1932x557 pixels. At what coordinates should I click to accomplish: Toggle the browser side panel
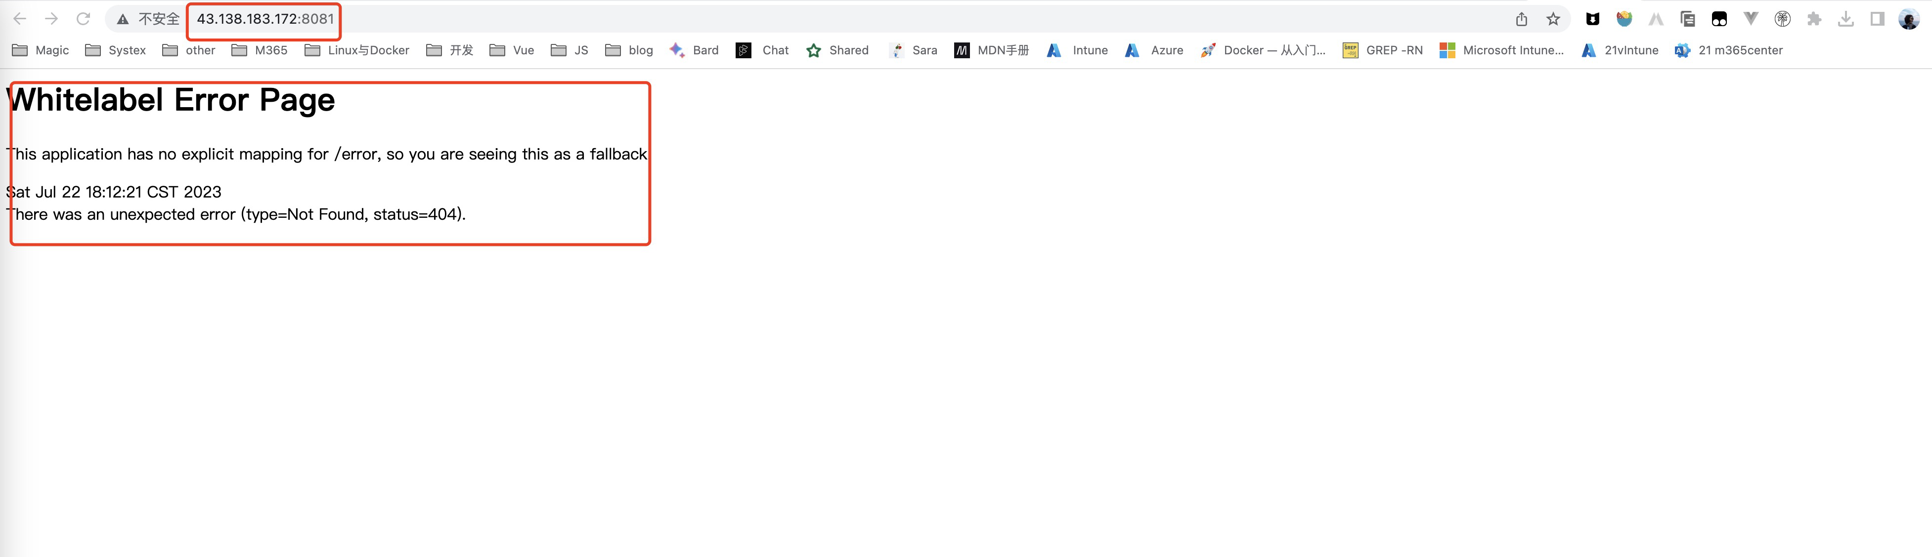click(x=1877, y=19)
